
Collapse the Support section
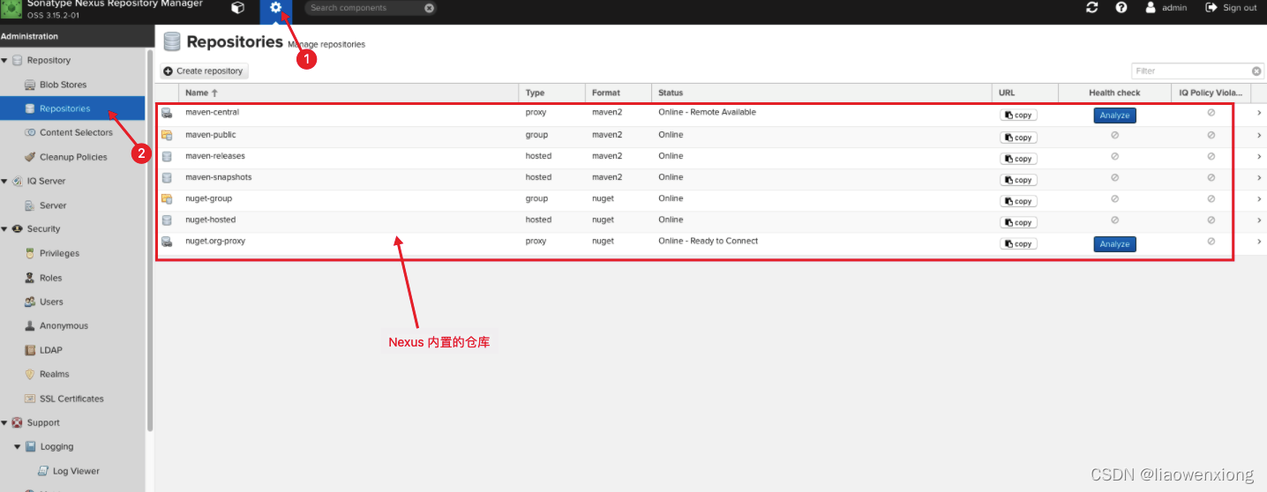pos(4,422)
